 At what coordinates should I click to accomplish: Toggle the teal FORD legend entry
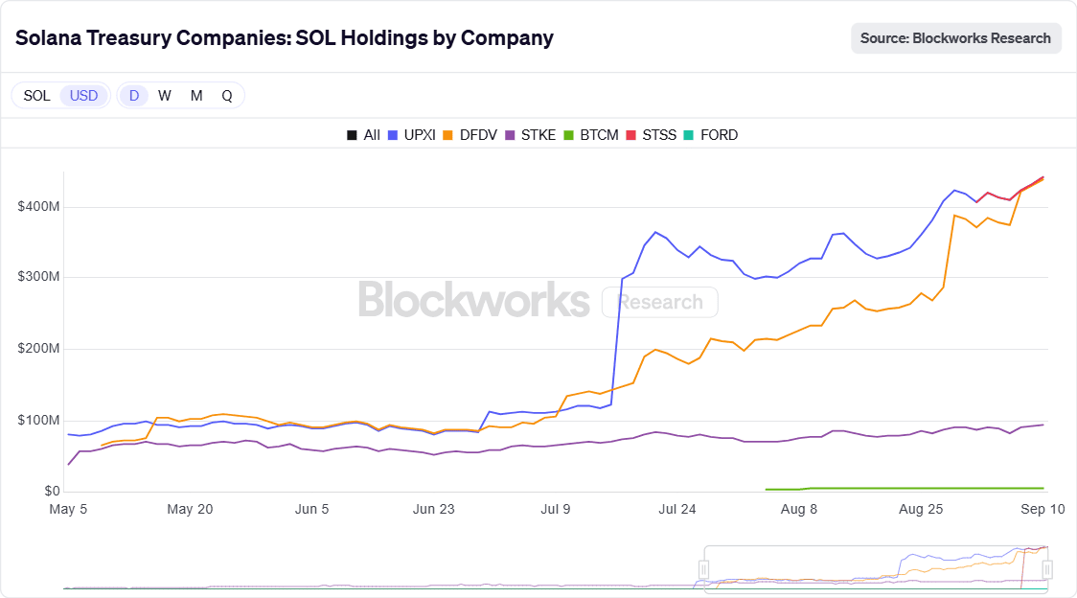pyautogui.click(x=710, y=135)
